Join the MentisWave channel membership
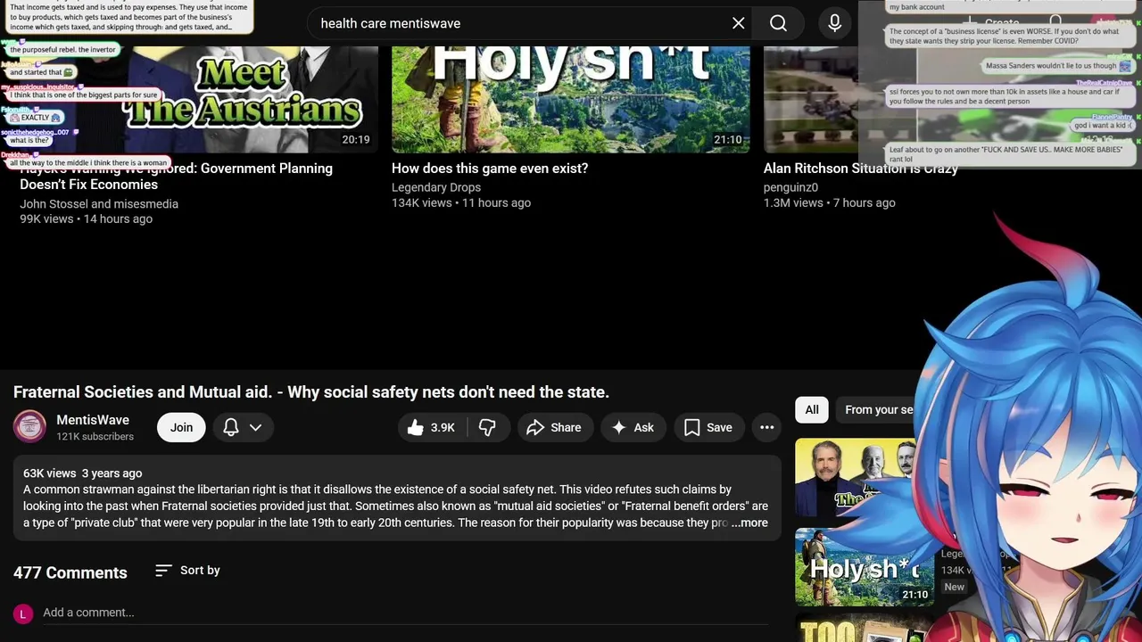 181,428
